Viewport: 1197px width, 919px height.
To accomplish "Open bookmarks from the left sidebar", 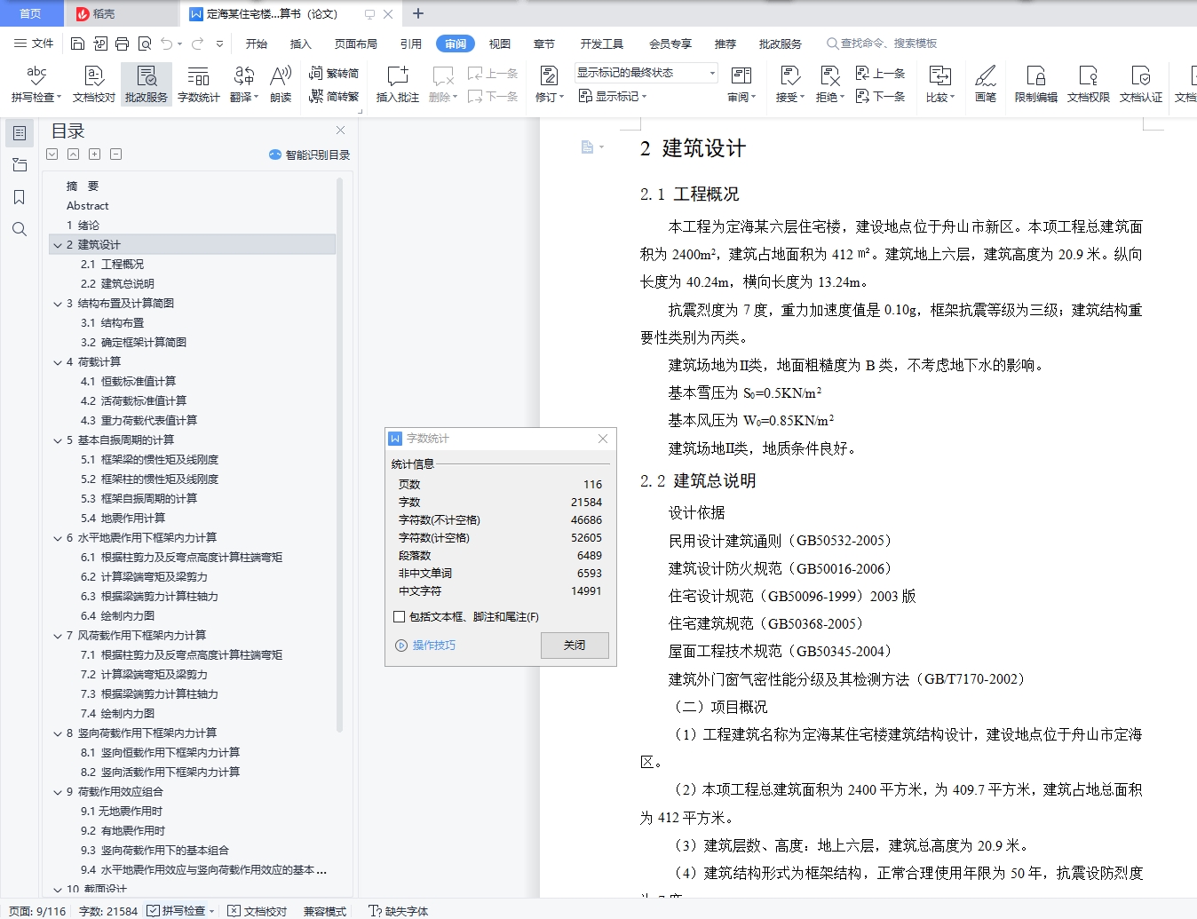I will pos(20,197).
